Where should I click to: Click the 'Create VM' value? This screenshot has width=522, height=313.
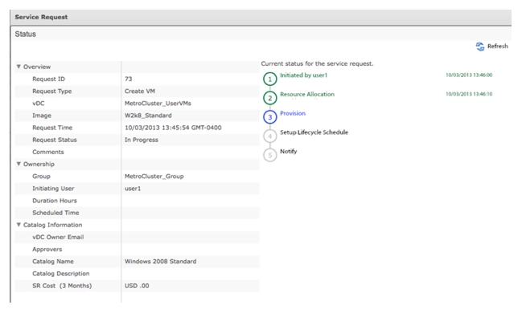coord(140,91)
